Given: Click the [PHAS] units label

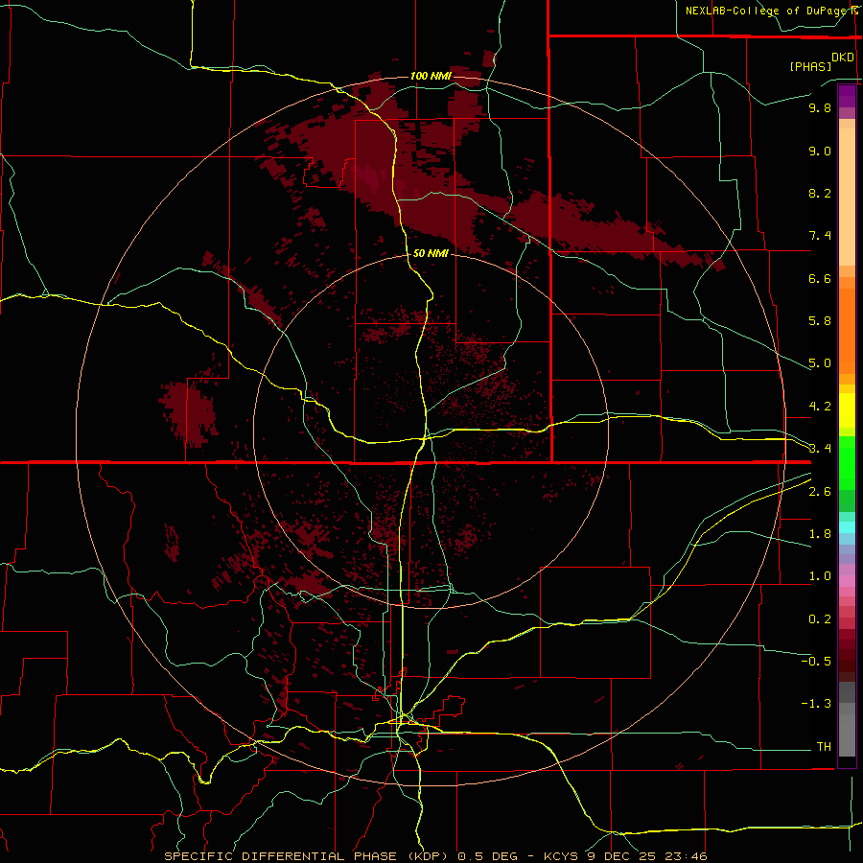Looking at the screenshot, I should (810, 66).
